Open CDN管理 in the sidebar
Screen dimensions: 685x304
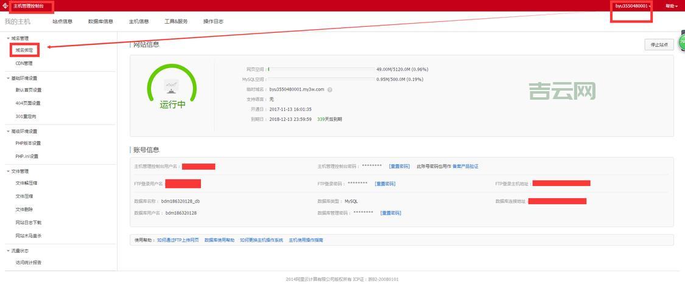(x=24, y=63)
